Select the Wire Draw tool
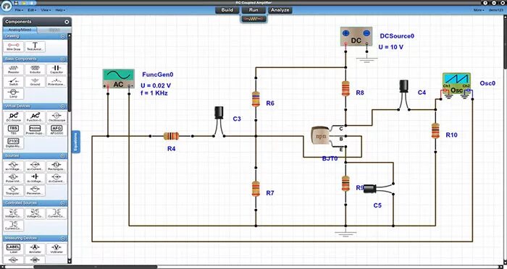Screen dimensions: 507x269 click(14, 46)
